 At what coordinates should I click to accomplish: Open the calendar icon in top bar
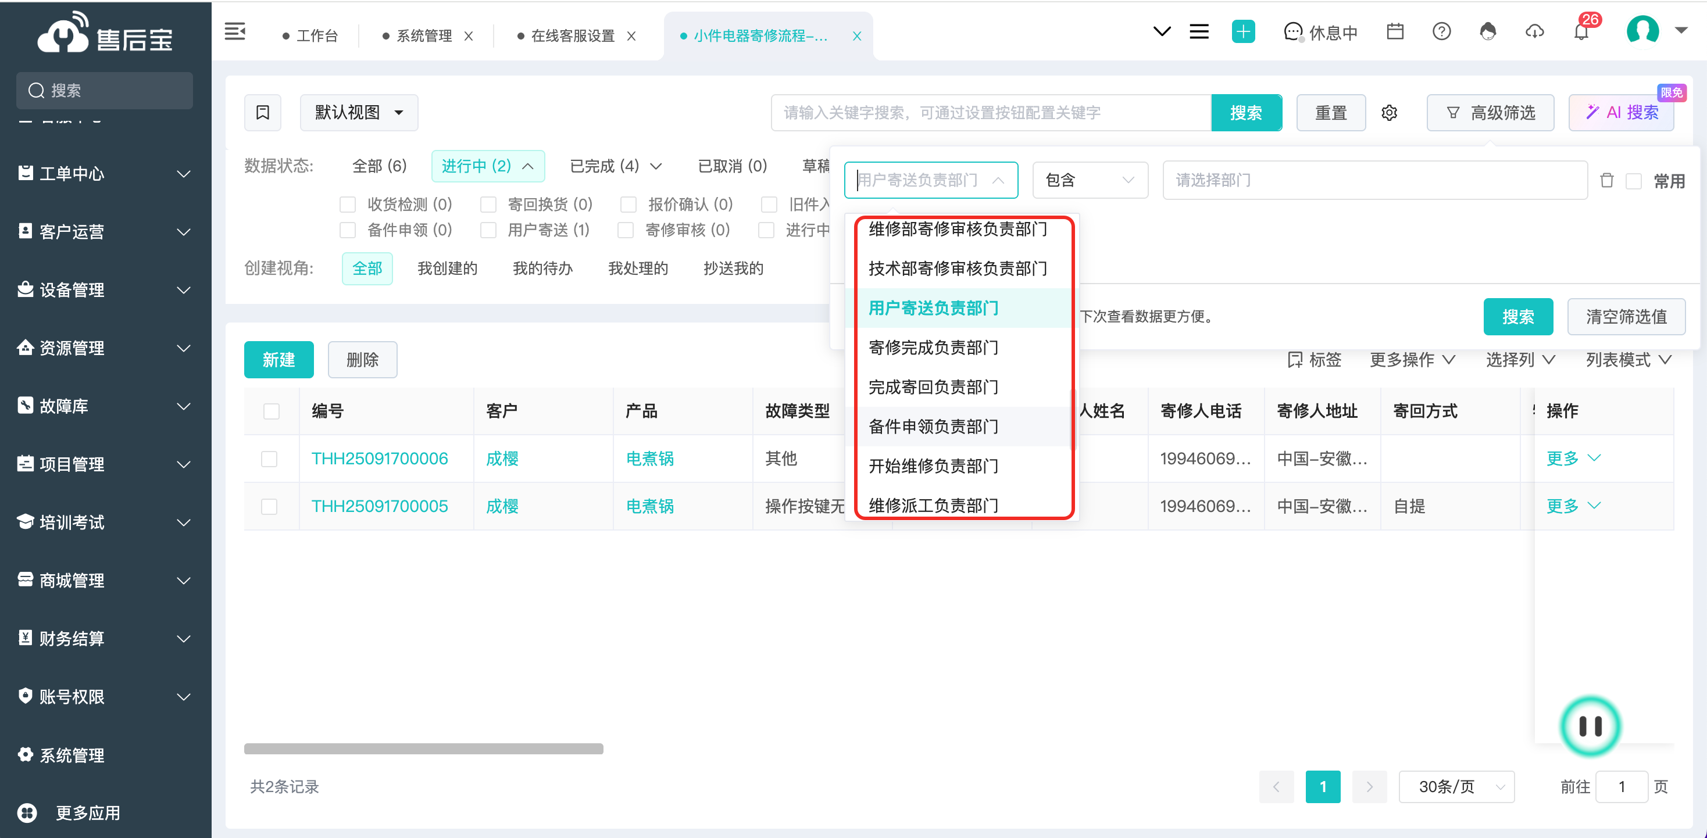(x=1395, y=32)
